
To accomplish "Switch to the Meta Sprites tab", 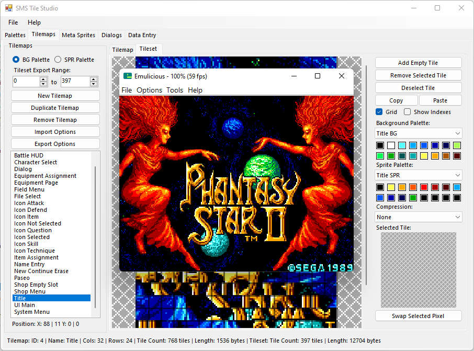I will click(78, 35).
